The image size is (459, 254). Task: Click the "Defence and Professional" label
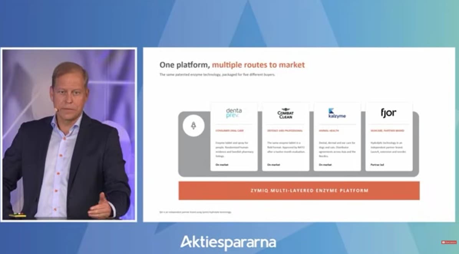[285, 131]
